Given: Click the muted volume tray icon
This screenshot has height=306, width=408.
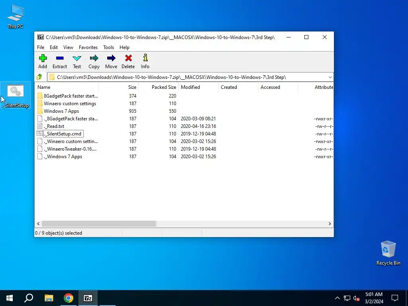Looking at the screenshot, I should (357, 298).
